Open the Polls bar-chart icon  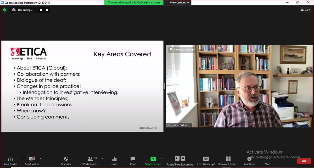click(114, 159)
